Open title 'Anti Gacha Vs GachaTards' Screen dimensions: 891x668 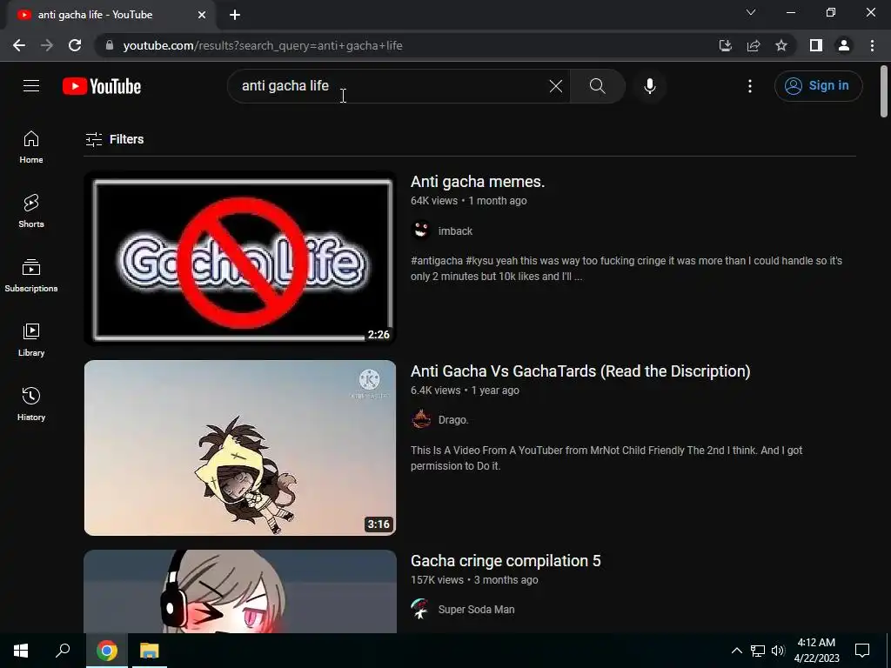pos(580,371)
